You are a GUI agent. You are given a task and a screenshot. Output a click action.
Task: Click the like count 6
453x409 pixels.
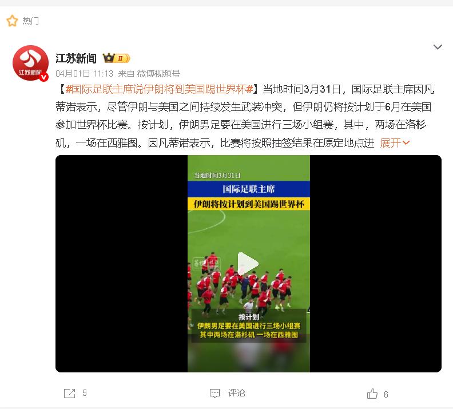386,394
